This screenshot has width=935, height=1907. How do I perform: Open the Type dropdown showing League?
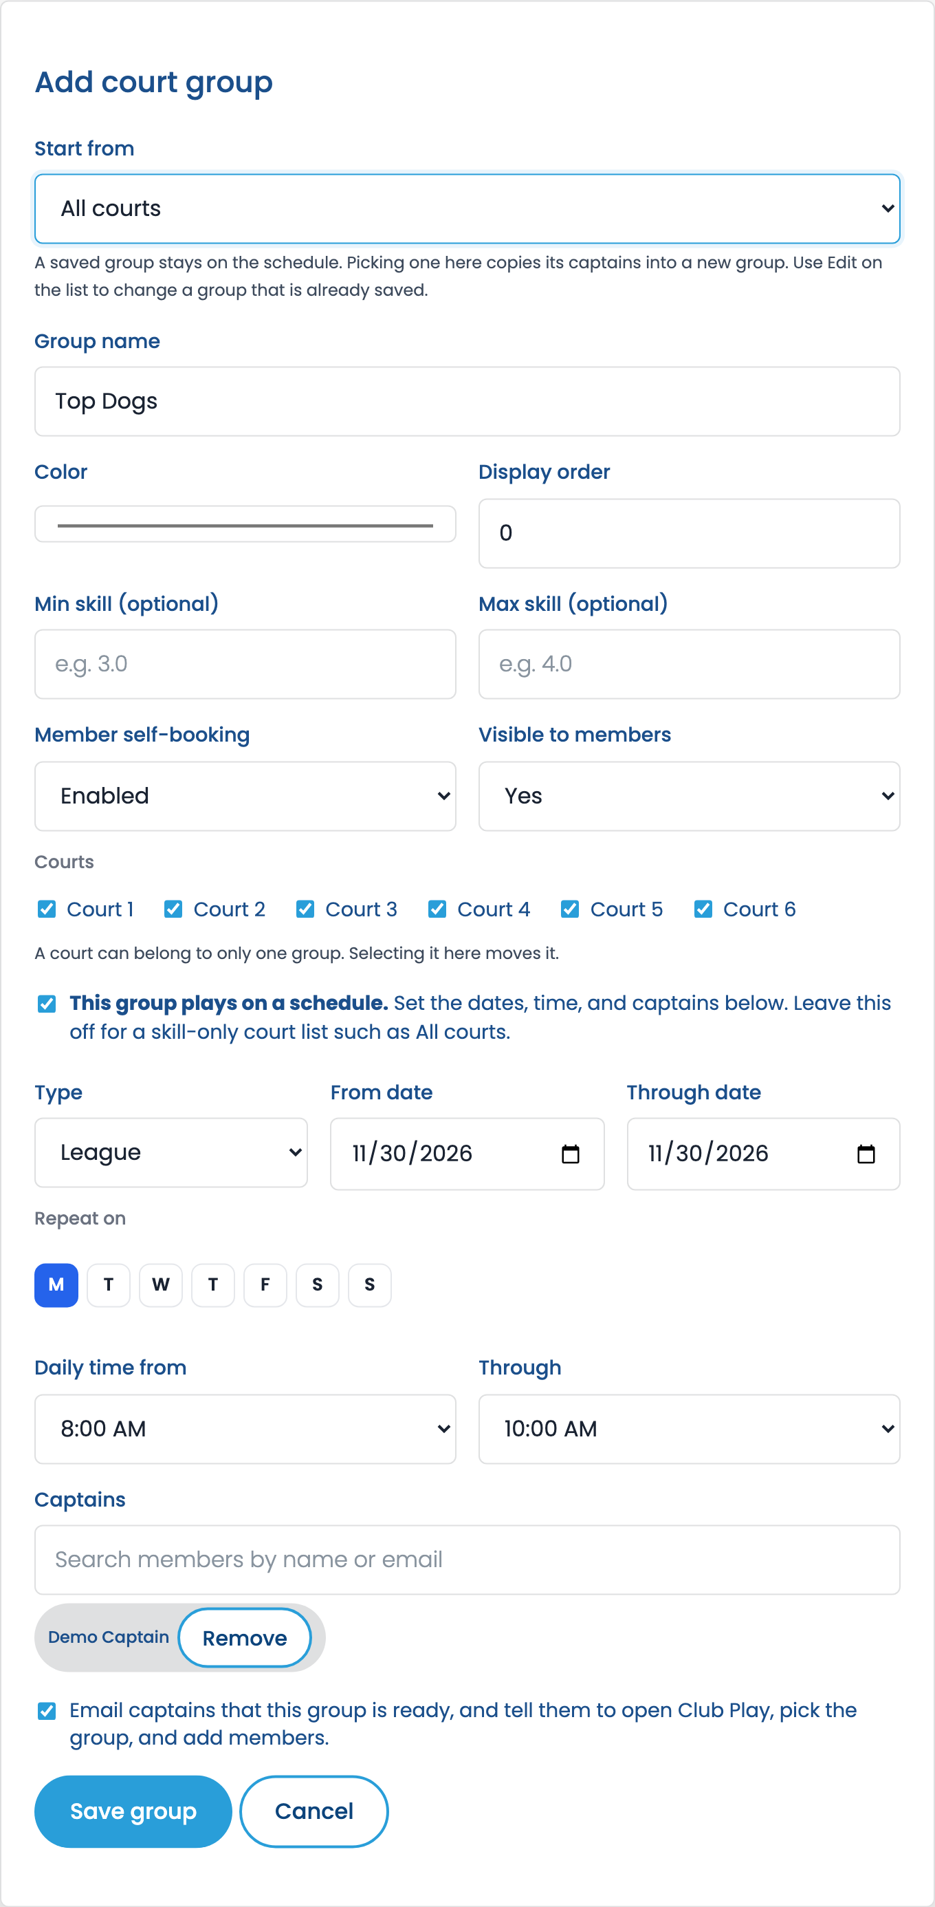171,1152
